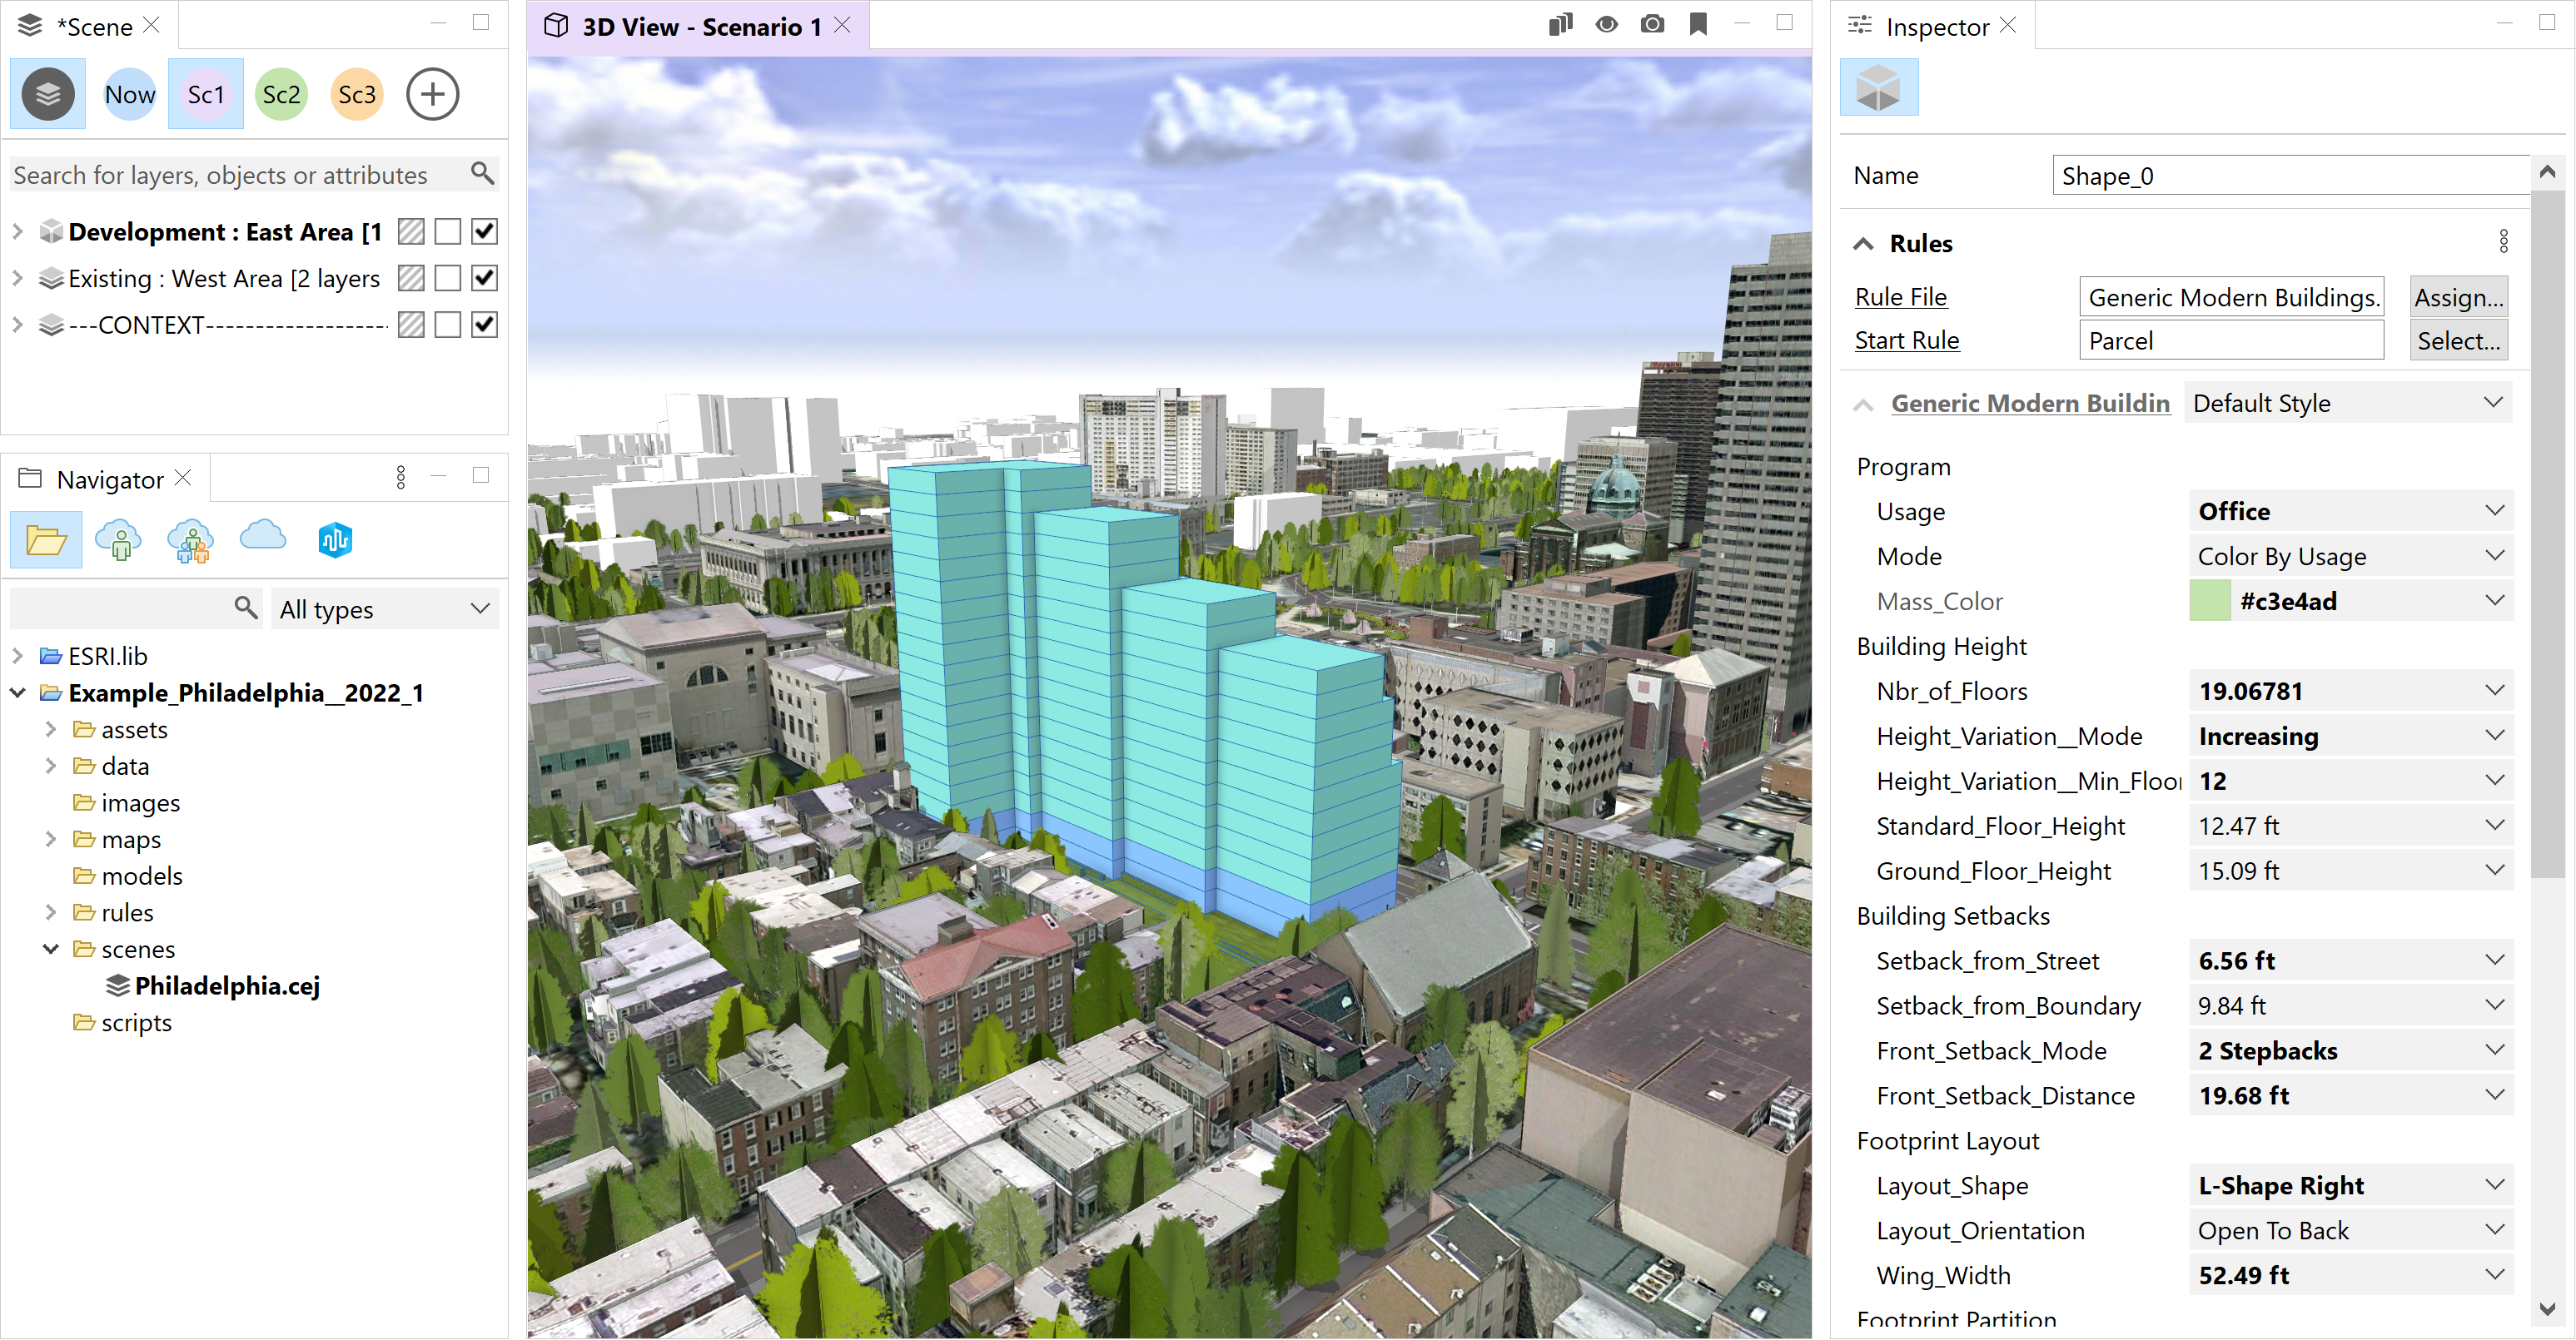Select the Now scenario tab
The image size is (2576, 1340).
point(130,95)
